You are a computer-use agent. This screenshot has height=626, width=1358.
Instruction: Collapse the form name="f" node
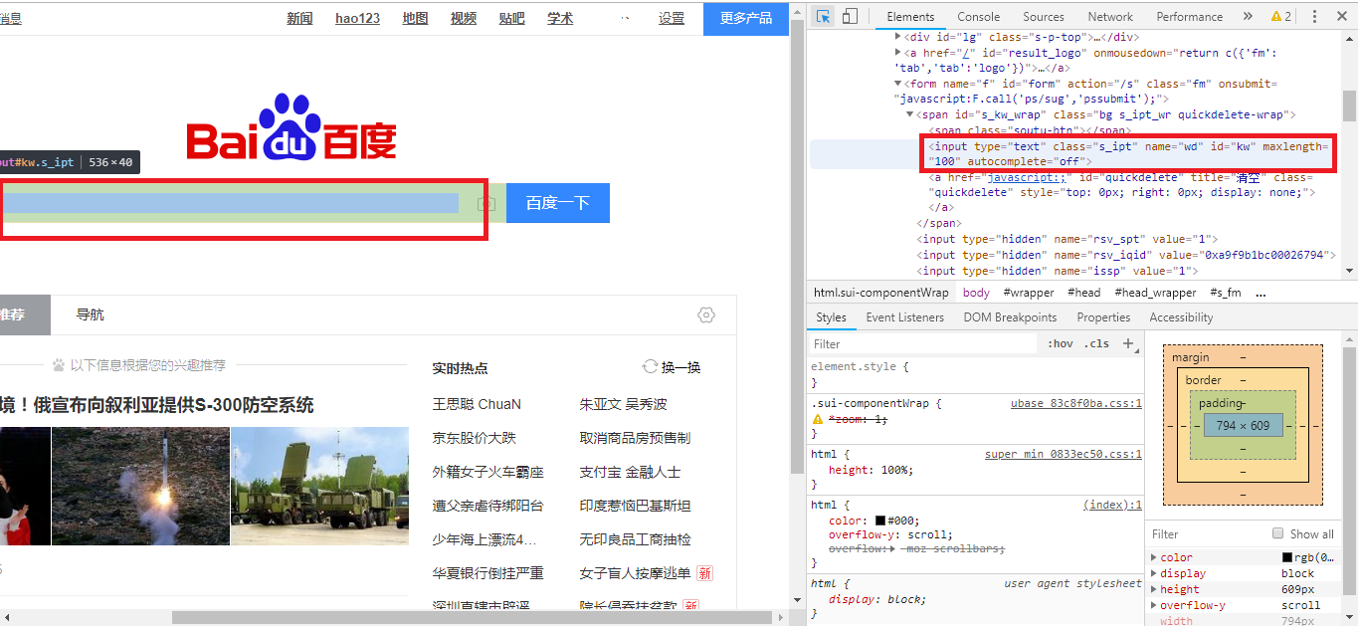tap(899, 84)
